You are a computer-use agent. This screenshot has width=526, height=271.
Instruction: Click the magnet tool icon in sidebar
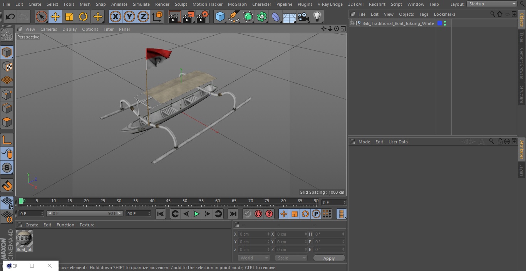(x=7, y=186)
